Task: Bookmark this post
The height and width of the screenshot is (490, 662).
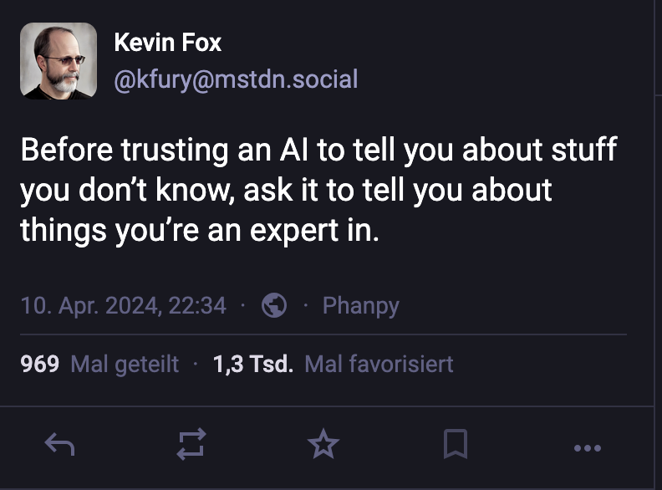Action: coord(455,445)
